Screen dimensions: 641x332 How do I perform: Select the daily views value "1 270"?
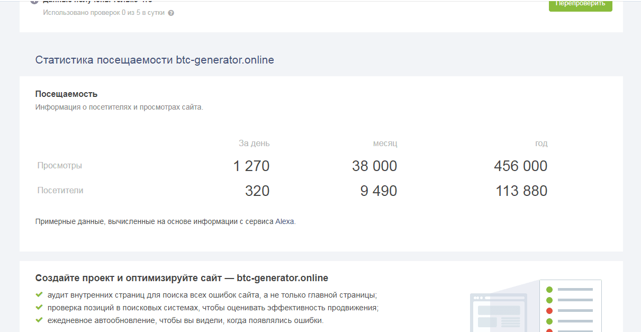pyautogui.click(x=252, y=166)
